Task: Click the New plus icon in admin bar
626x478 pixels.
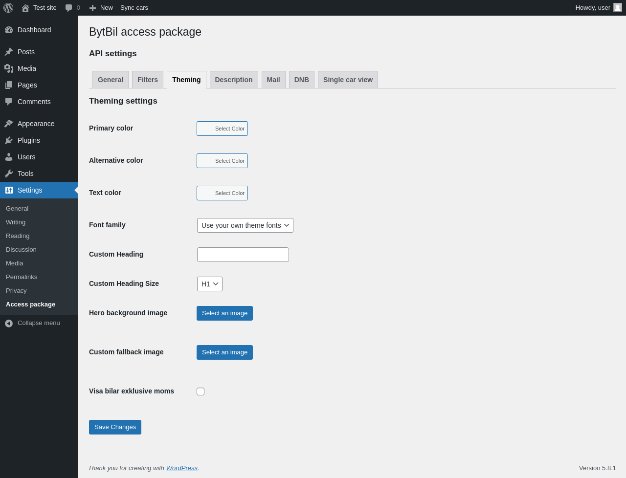Action: coord(92,8)
